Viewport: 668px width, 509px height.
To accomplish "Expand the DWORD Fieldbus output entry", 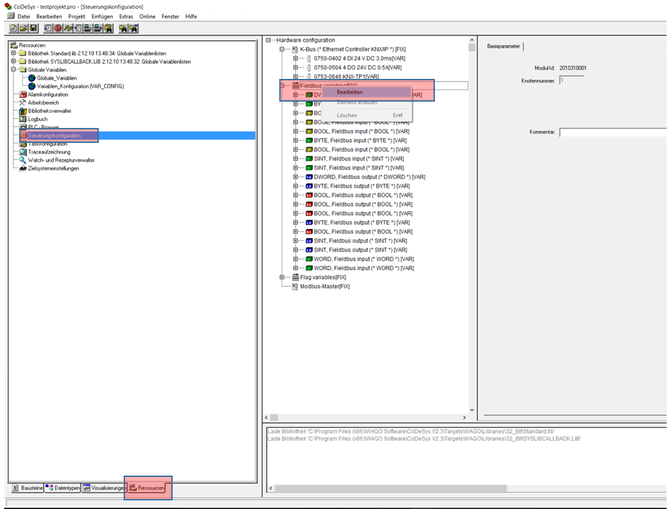I will coord(296,177).
